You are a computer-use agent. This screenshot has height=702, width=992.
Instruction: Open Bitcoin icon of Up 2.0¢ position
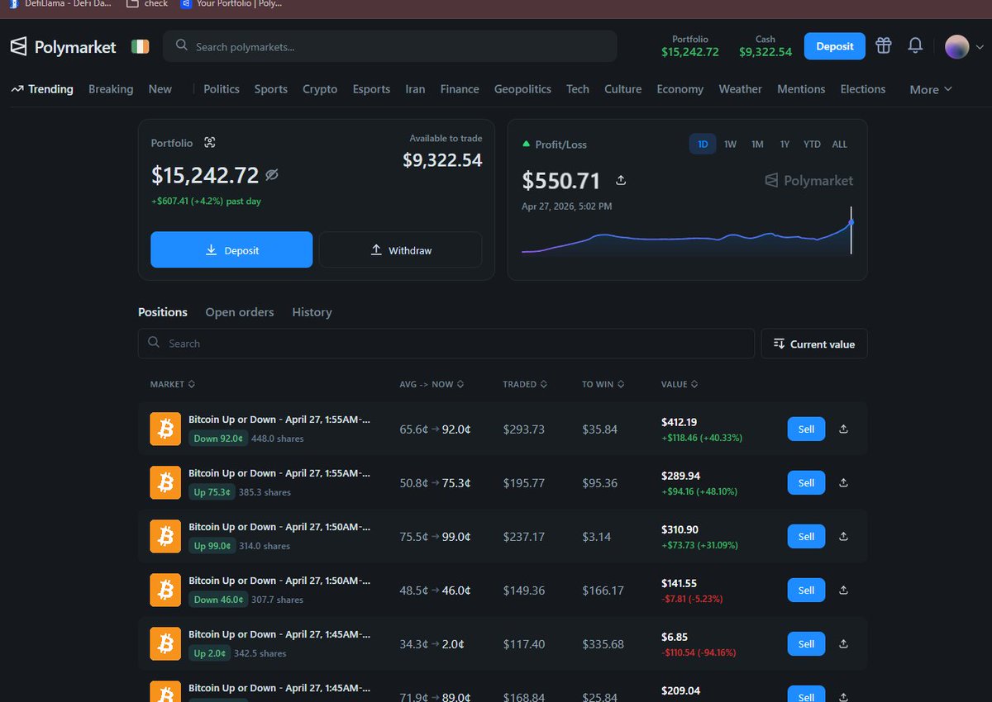click(x=165, y=643)
